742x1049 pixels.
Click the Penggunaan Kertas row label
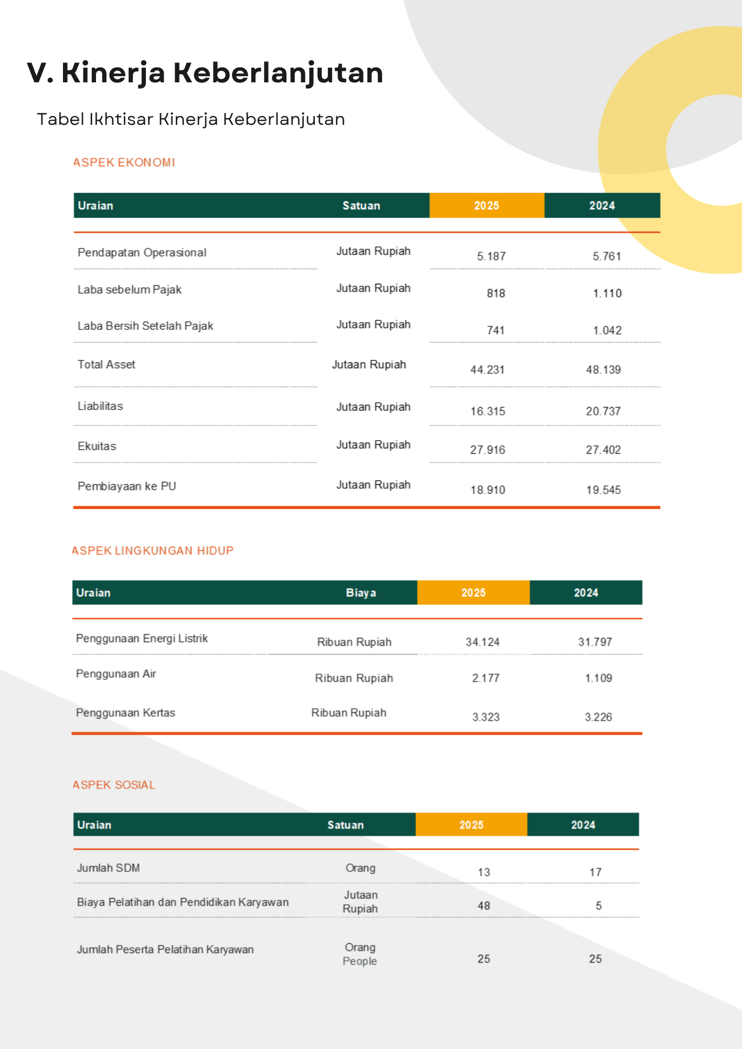point(125,713)
